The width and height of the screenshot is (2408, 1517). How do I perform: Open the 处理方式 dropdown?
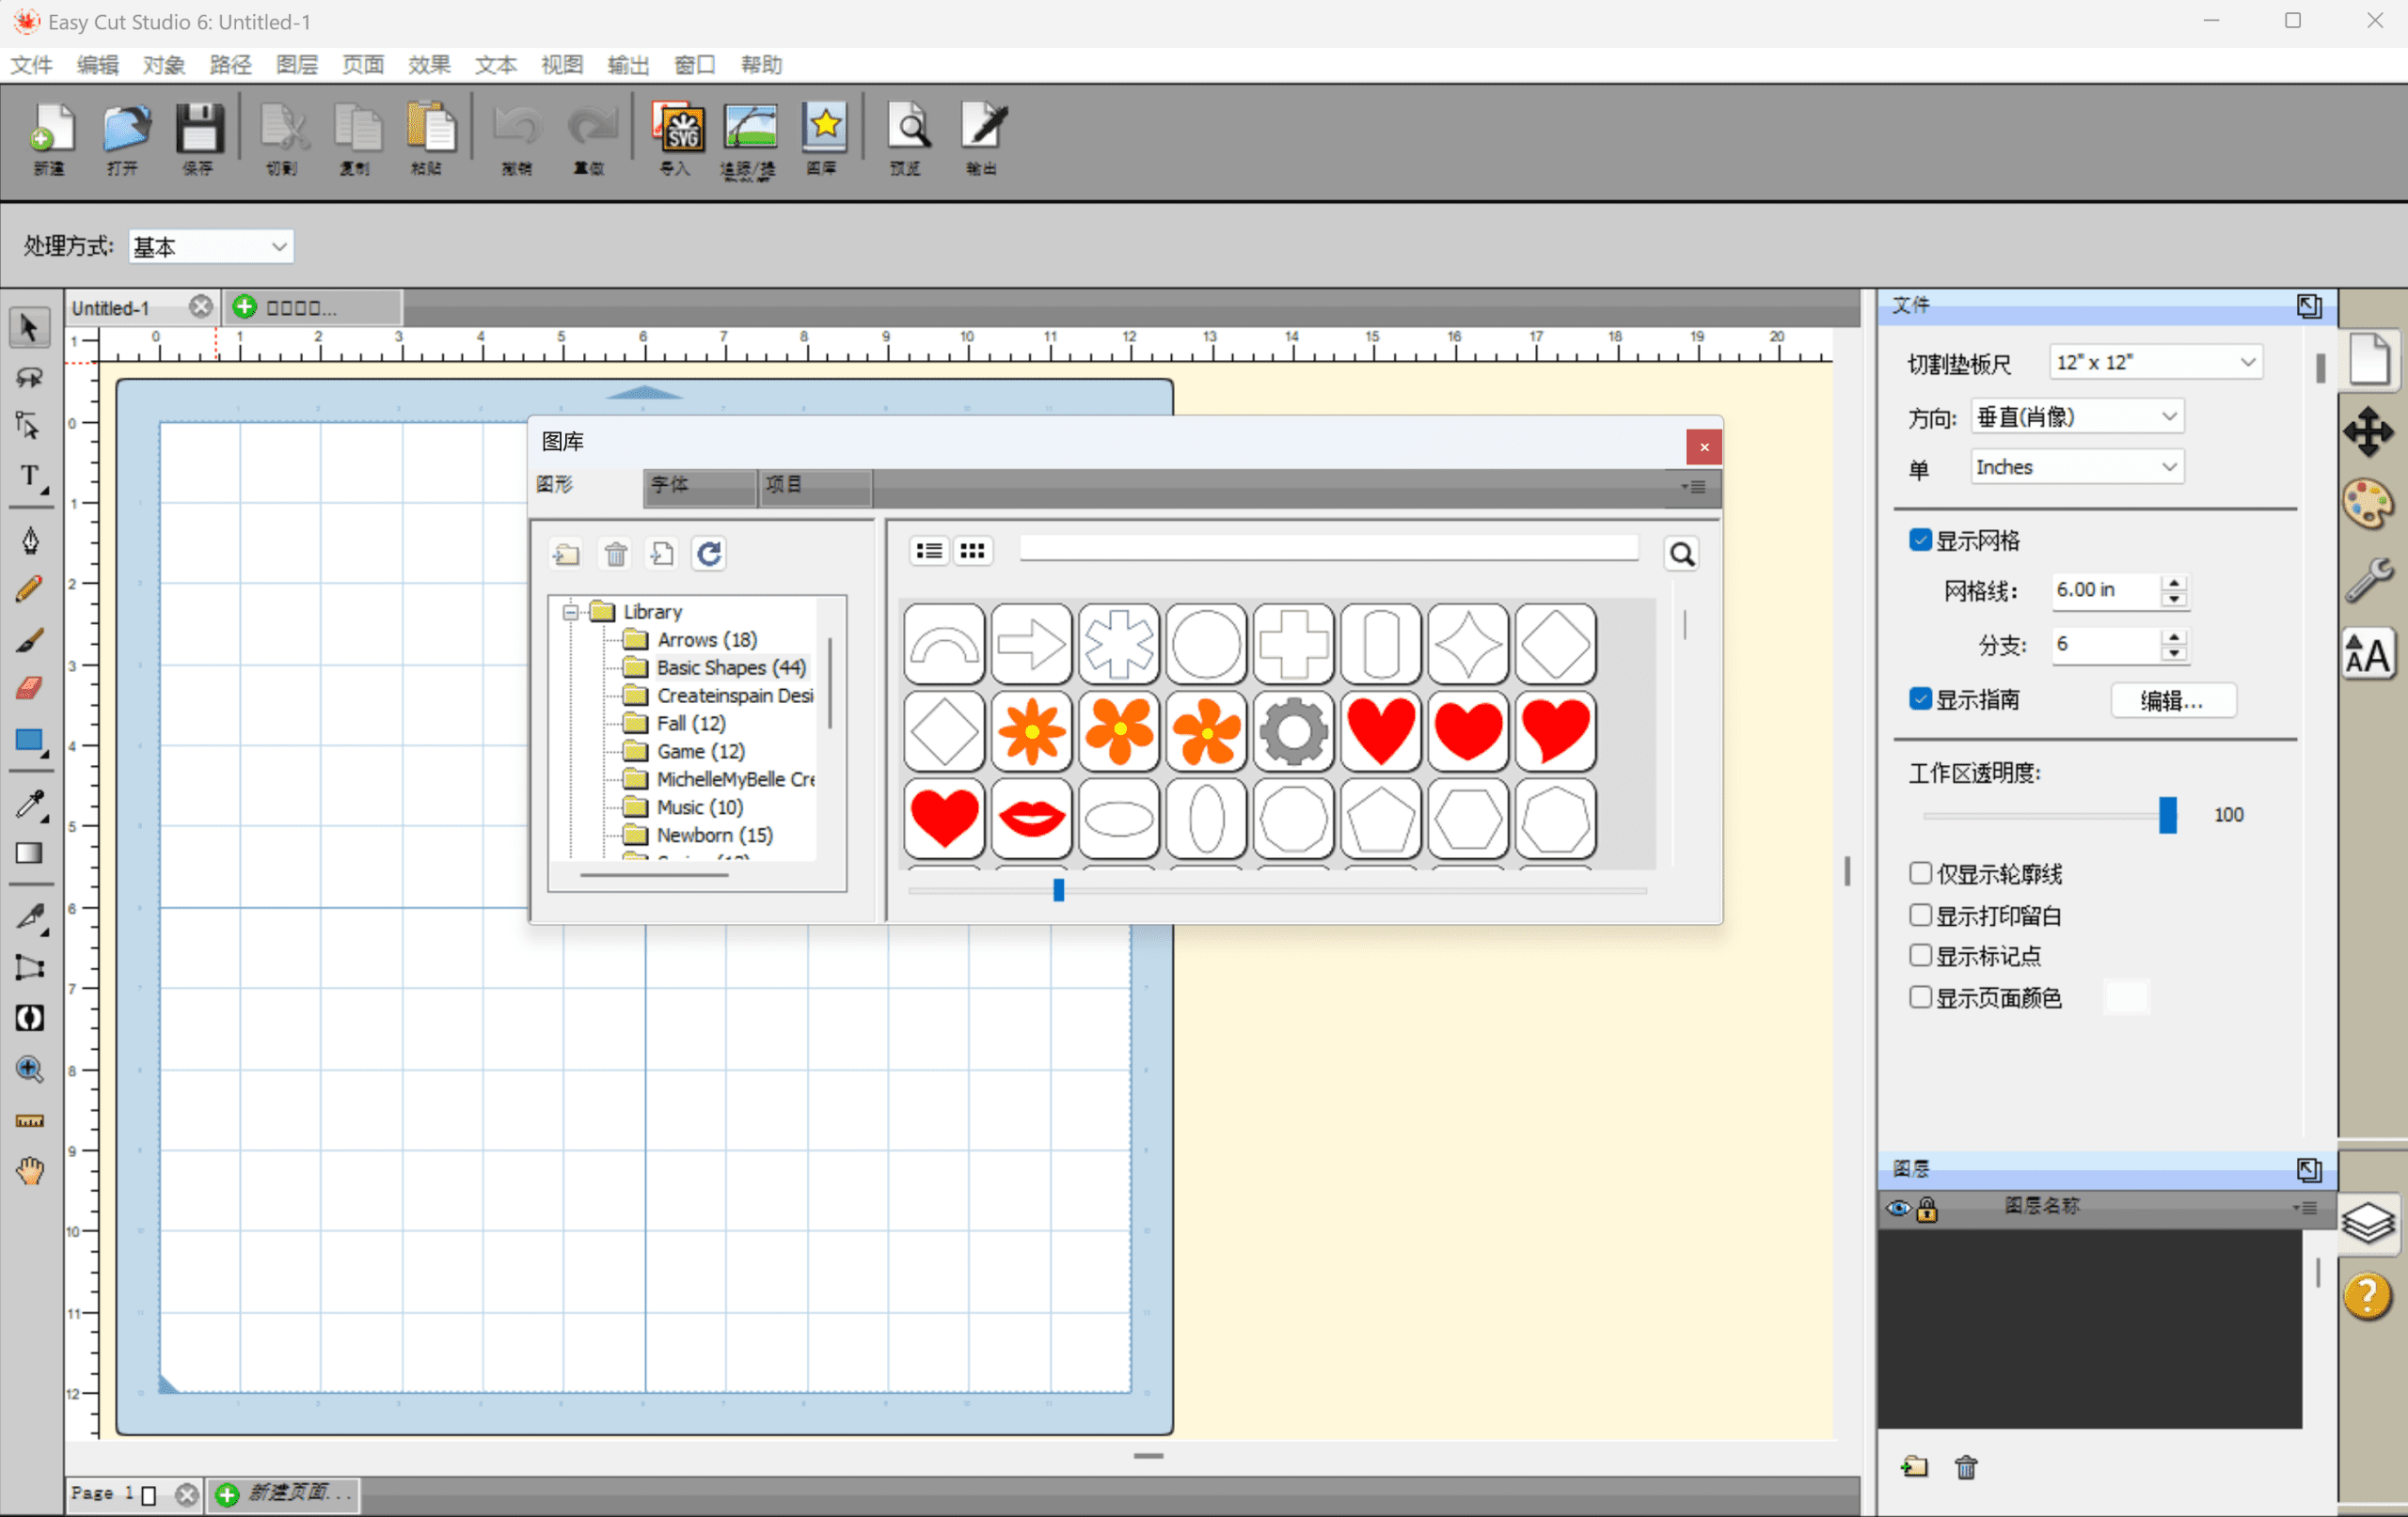(x=211, y=246)
